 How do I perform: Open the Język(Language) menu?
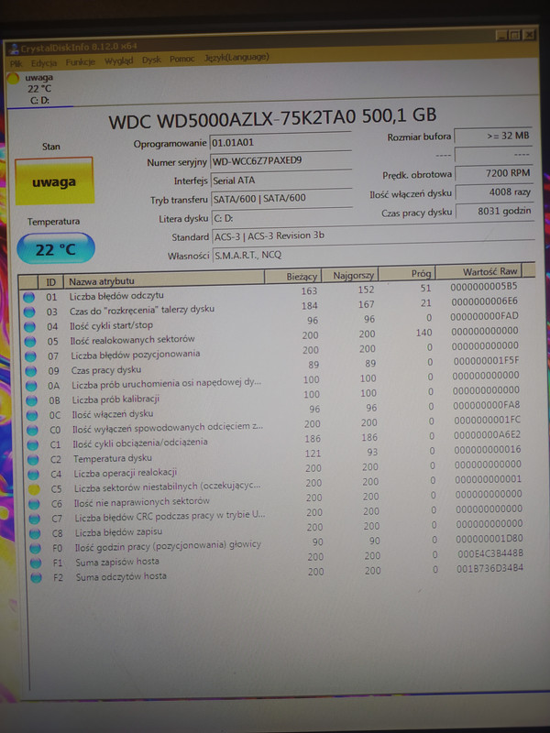point(236,58)
